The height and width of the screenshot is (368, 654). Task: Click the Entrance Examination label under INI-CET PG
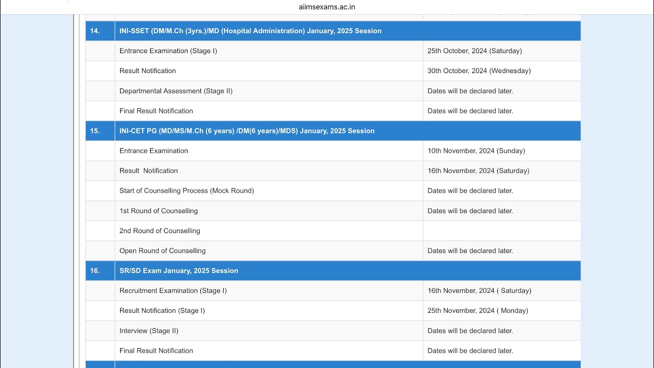(x=154, y=151)
